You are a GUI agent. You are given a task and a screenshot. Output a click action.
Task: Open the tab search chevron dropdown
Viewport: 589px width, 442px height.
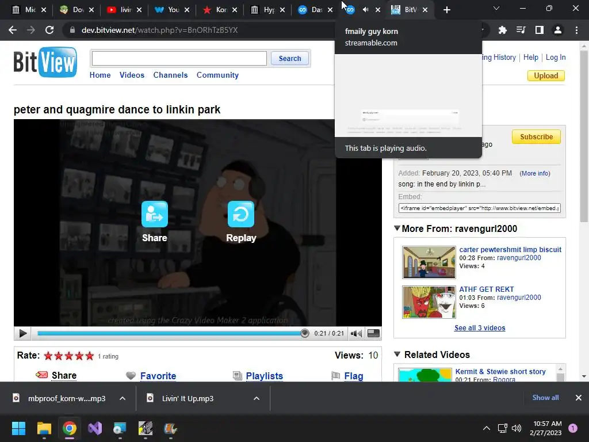pos(496,8)
